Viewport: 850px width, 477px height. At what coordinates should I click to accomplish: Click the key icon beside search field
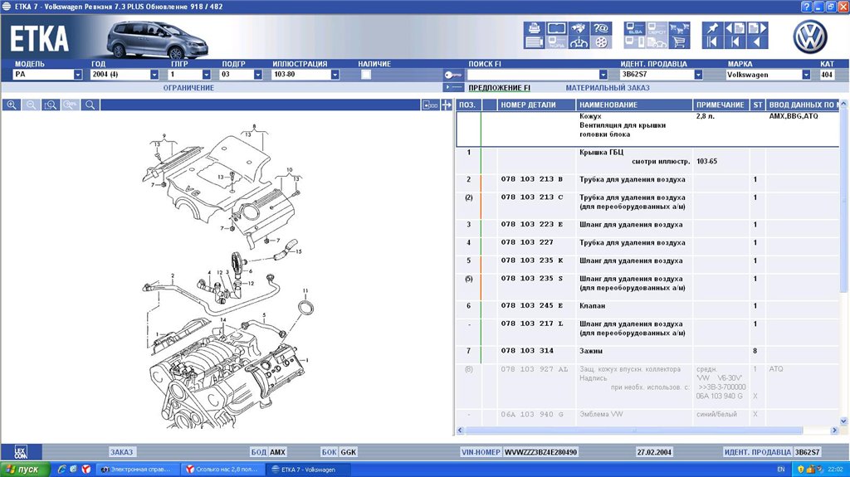(x=453, y=75)
